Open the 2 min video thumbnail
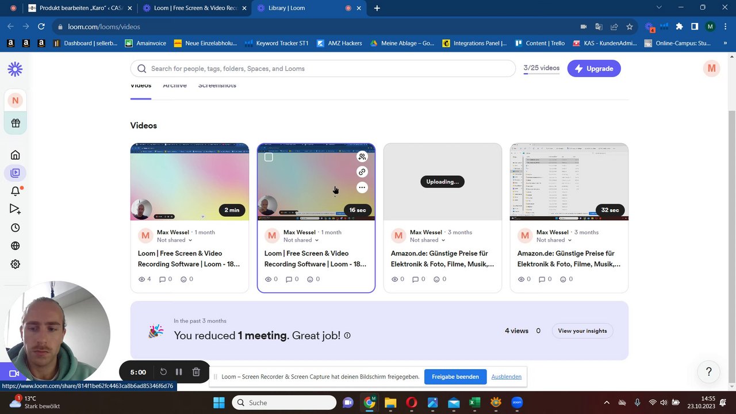Viewport: 736px width, 414px height. [190, 182]
